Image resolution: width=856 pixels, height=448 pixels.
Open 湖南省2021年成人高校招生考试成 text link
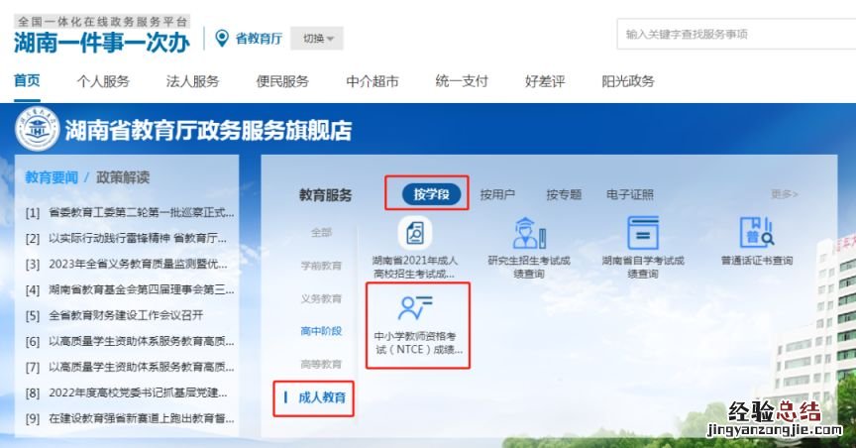coord(415,268)
